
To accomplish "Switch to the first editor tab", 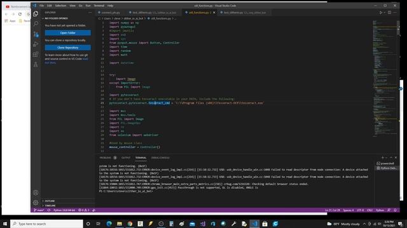I will pos(111,13).
